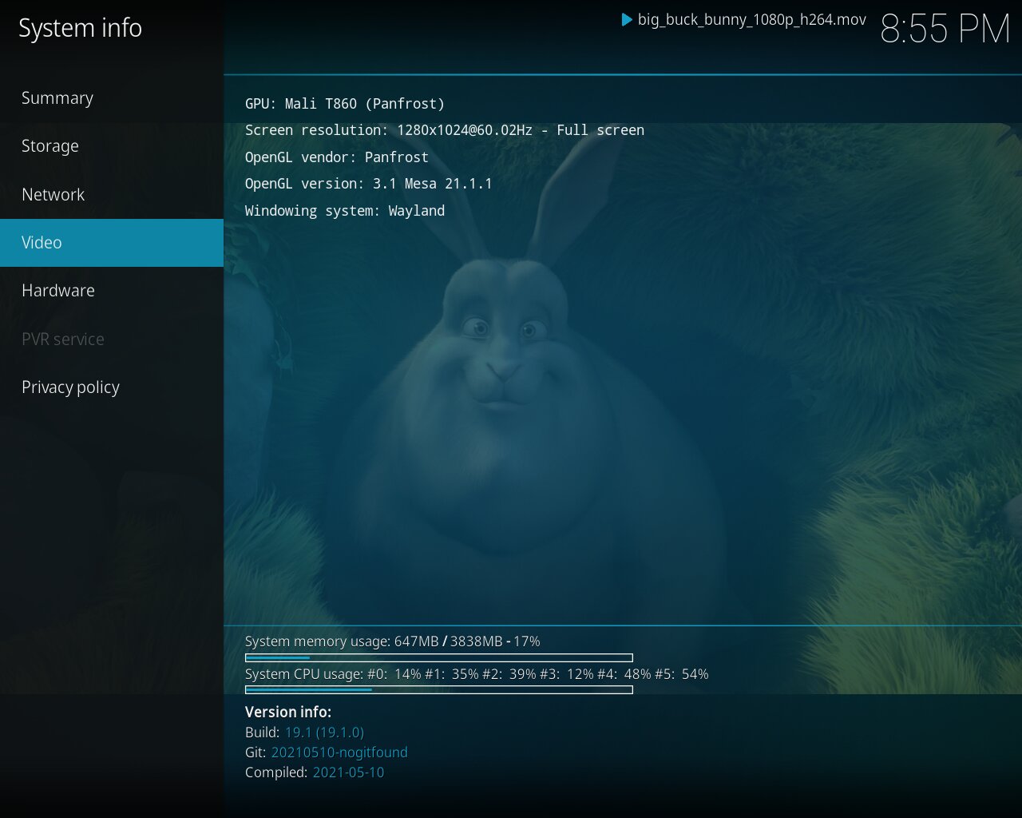Viewport: 1022px width, 818px height.
Task: Click the Windowing system Wayland line
Action: click(345, 210)
